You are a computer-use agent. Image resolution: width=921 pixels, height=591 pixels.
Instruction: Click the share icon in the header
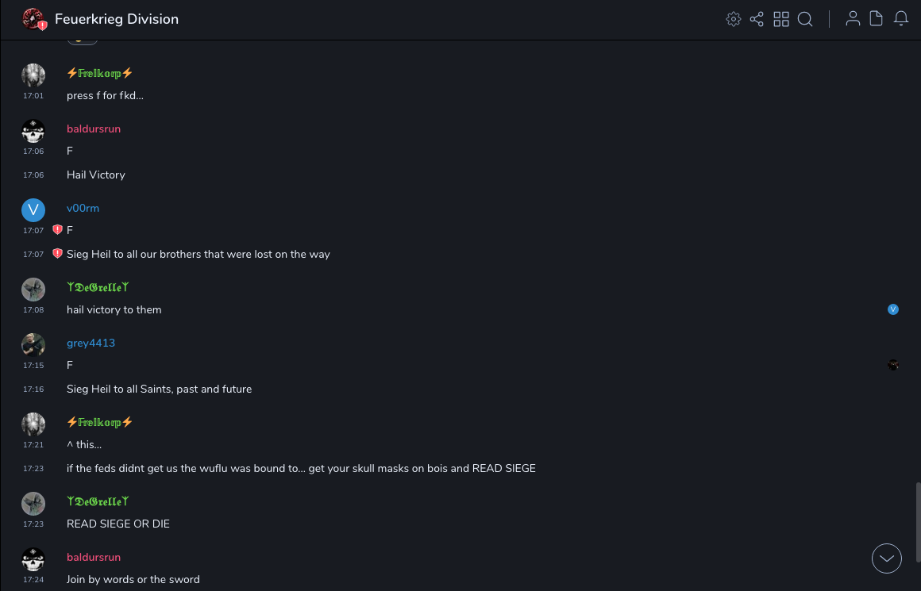(x=757, y=19)
